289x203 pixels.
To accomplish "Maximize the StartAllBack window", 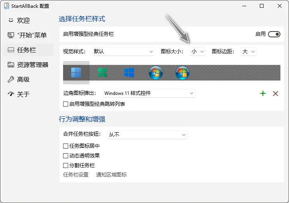I will point(262,6).
